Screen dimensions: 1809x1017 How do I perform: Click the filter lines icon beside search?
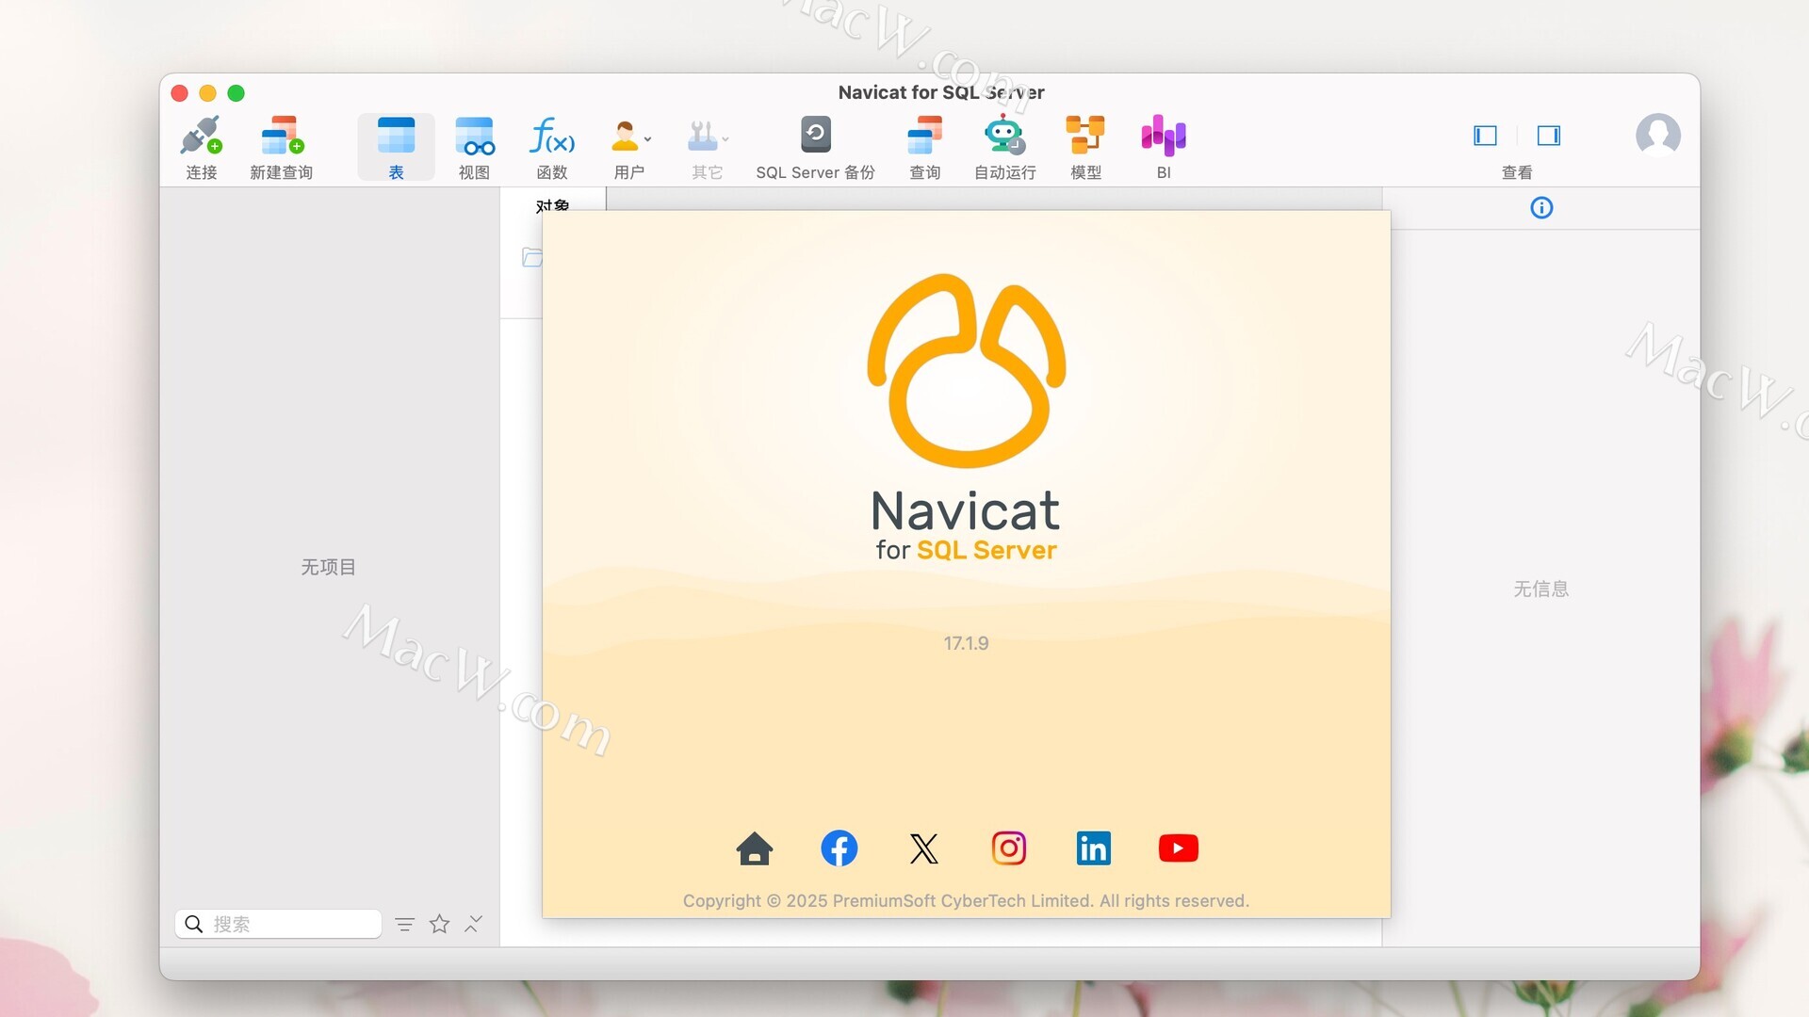(x=404, y=925)
